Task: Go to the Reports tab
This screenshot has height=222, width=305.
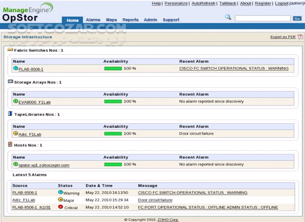Action: 131,20
